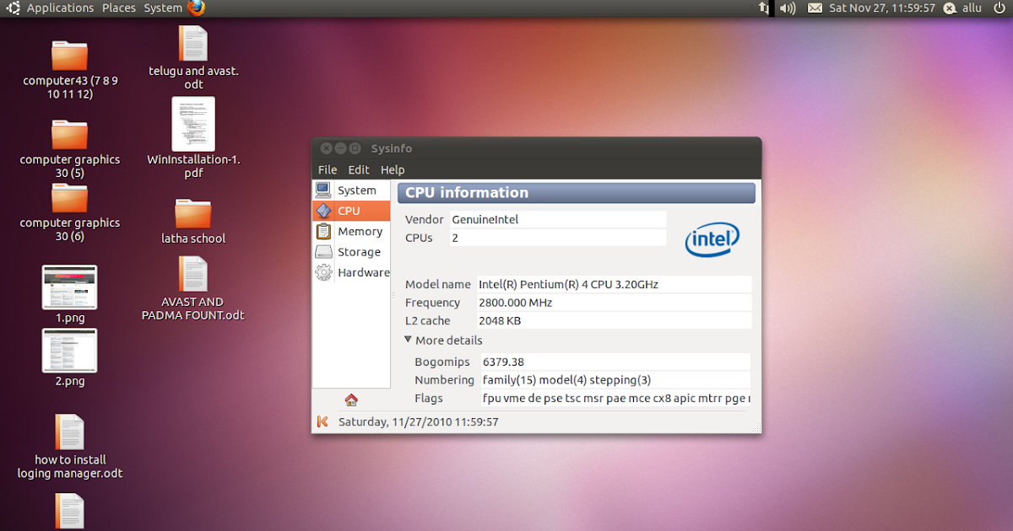Screen dimensions: 1013x531
Task: Open the File menu in Sysinfo
Action: (328, 169)
